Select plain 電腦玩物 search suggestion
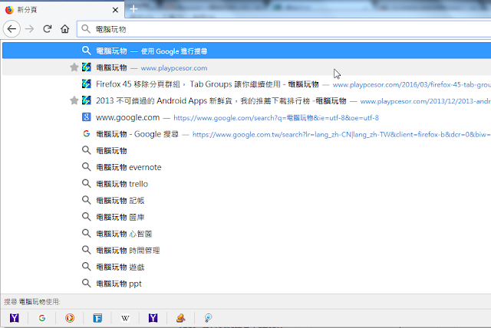Image resolution: width=491 pixels, height=328 pixels. pyautogui.click(x=246, y=151)
